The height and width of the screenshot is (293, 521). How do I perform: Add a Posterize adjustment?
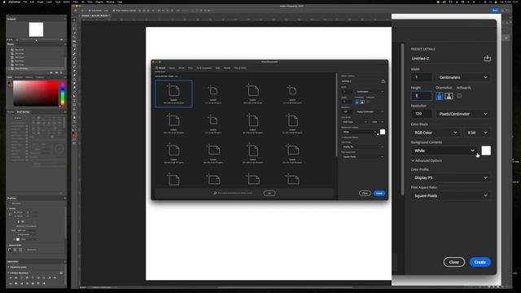point(27,283)
